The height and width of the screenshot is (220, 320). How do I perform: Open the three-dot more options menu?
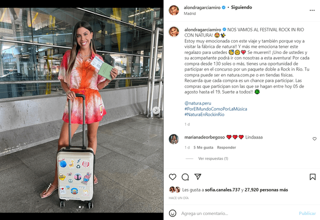[312, 10]
